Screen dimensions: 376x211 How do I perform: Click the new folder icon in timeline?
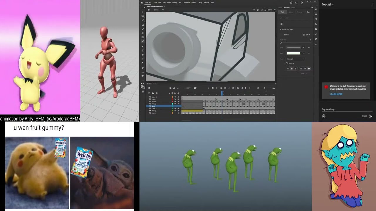coord(153,93)
